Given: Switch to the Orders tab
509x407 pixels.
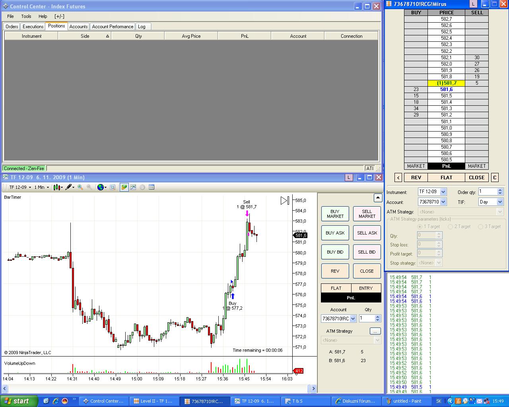Looking at the screenshot, I should [12, 27].
